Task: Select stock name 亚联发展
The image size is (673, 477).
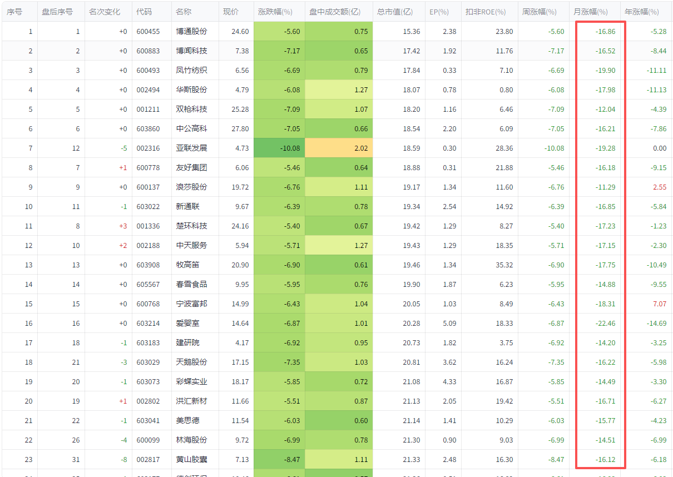Action: [x=191, y=148]
